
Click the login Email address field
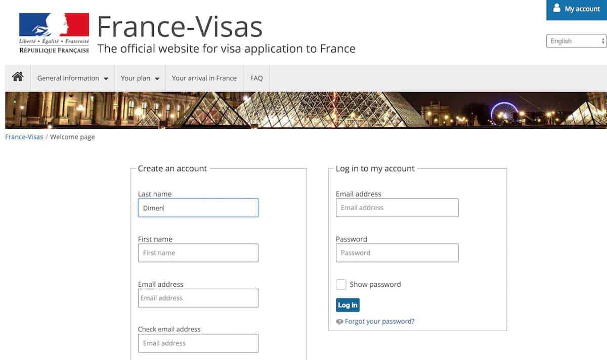click(397, 208)
